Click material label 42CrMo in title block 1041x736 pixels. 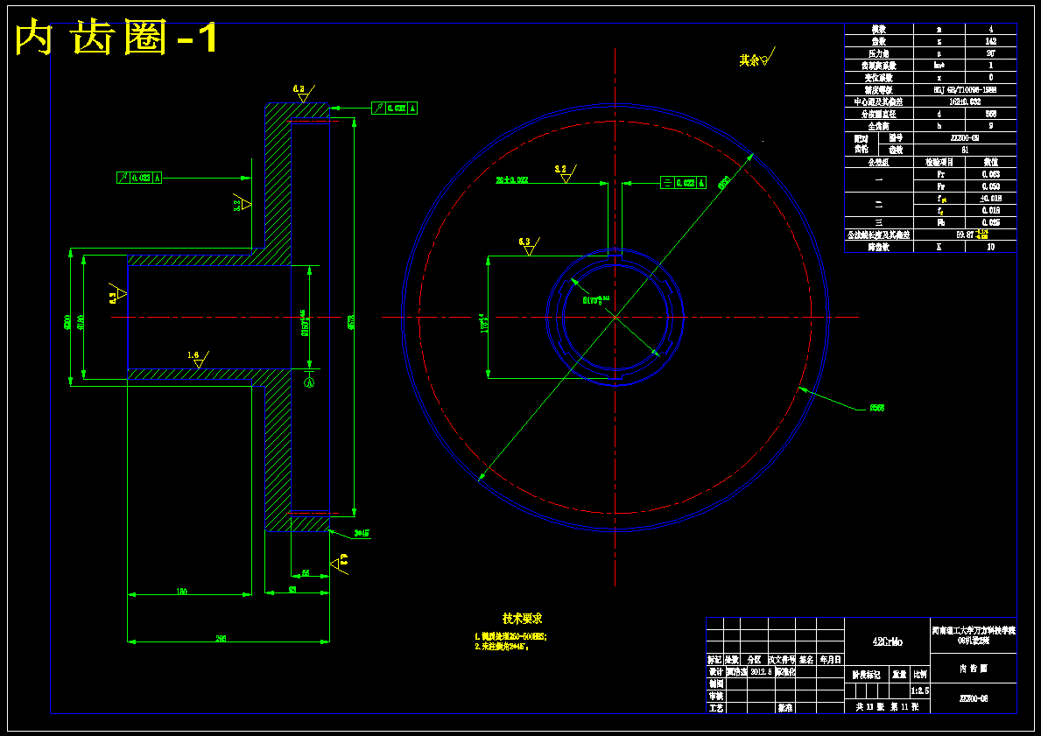887,642
